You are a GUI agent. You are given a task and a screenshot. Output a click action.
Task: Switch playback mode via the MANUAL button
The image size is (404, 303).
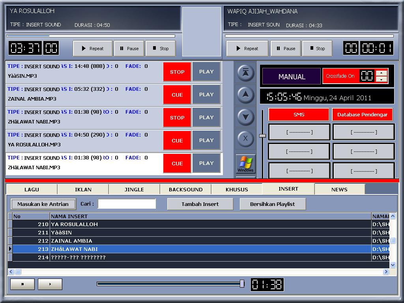point(291,76)
